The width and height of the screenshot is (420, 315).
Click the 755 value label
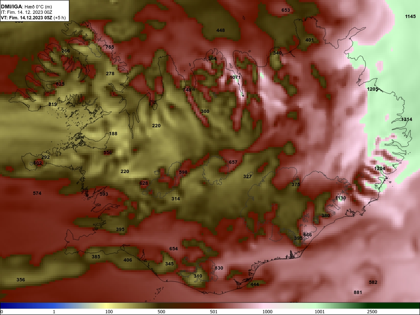click(x=110, y=47)
